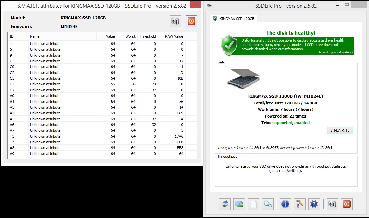Close the S.M.A.R.T. attributes window
The image size is (369, 218).
tap(196, 4)
